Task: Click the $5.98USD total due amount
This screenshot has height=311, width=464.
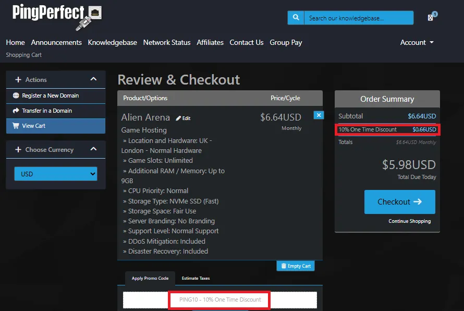Action: tap(409, 165)
